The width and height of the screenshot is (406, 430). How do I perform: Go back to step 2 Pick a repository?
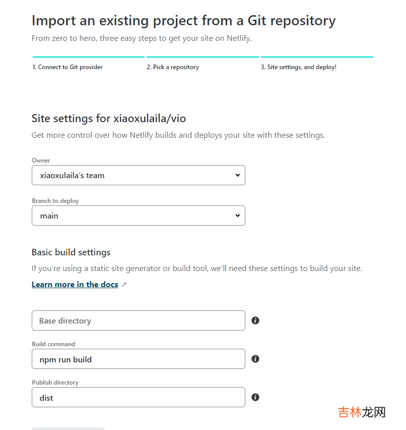pos(173,67)
